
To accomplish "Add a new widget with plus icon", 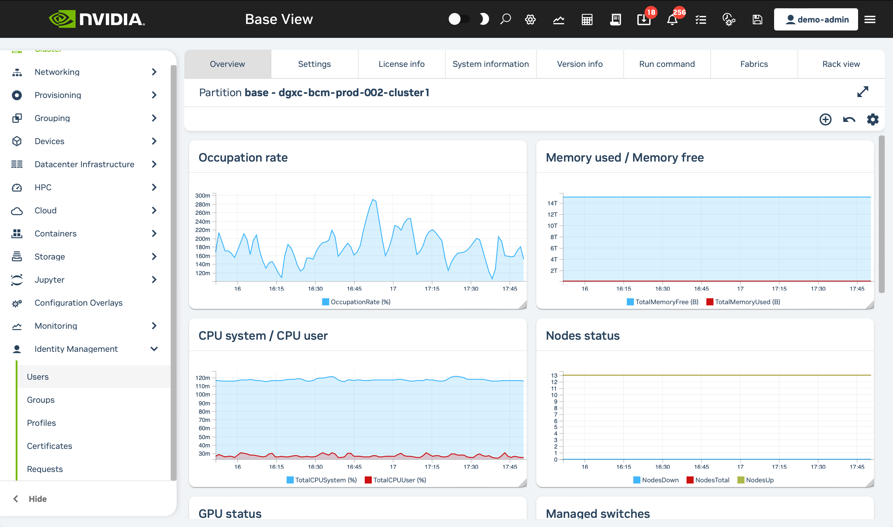I will 826,119.
